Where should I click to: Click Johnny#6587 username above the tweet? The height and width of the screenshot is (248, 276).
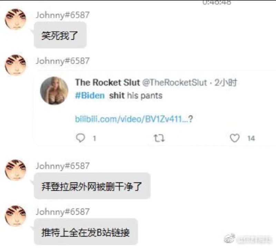[x=63, y=61]
